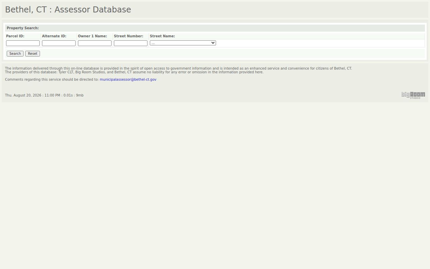Image resolution: width=430 pixels, height=269 pixels.
Task: Click the Alternate ID label
Action: click(54, 36)
